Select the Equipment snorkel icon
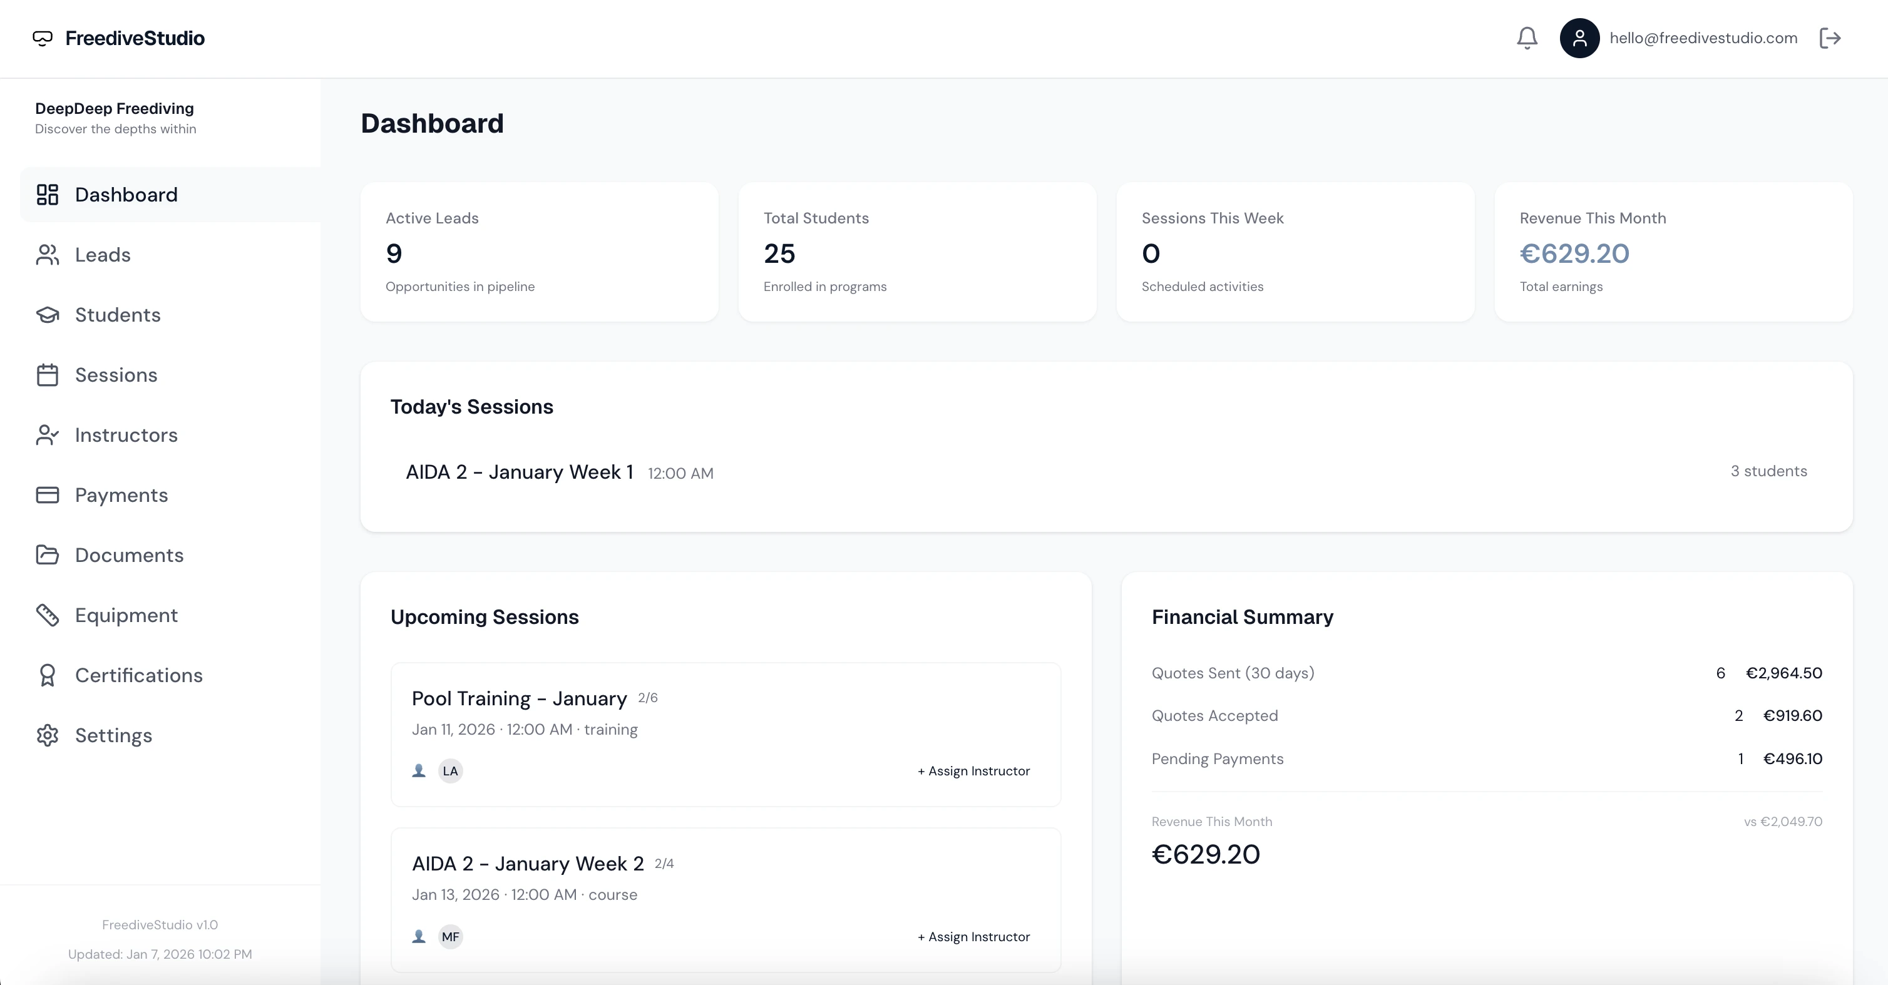This screenshot has width=1888, height=985. [x=48, y=615]
